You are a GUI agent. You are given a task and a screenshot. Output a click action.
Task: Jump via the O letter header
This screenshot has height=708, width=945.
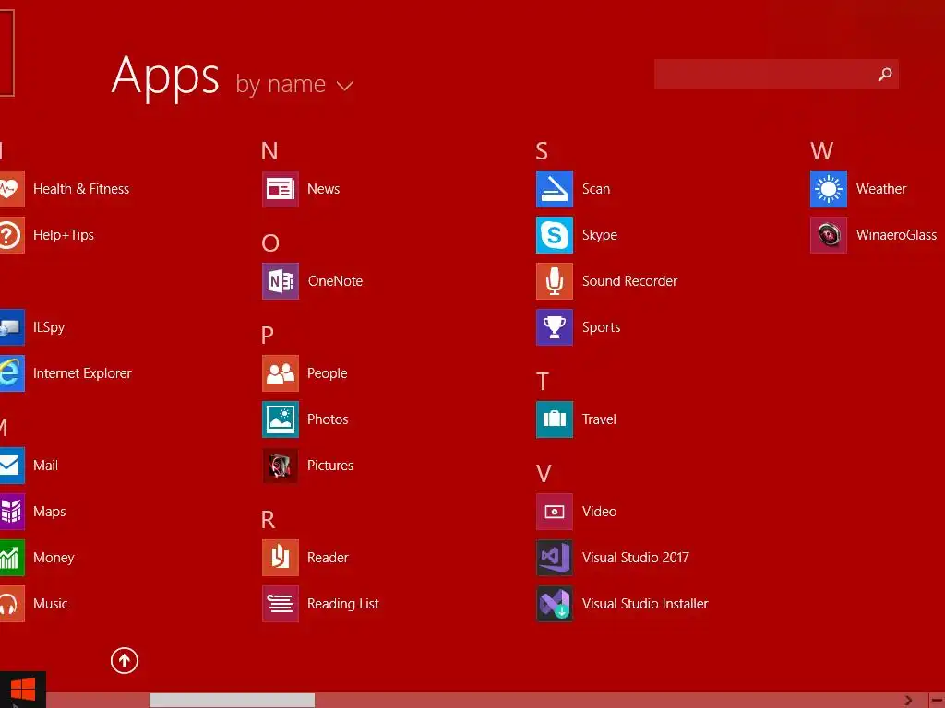click(270, 243)
